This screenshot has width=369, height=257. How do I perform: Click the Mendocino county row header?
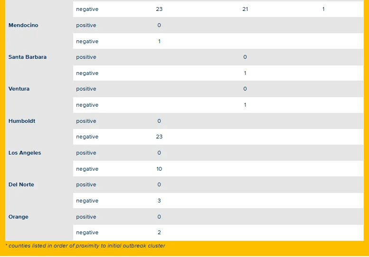coord(23,25)
